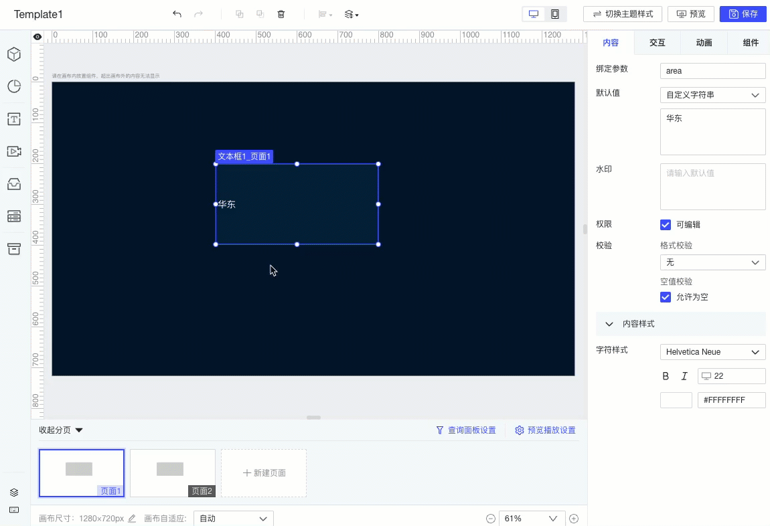Open the Helvetica Neue font dropdown
The image size is (770, 526).
(x=712, y=352)
